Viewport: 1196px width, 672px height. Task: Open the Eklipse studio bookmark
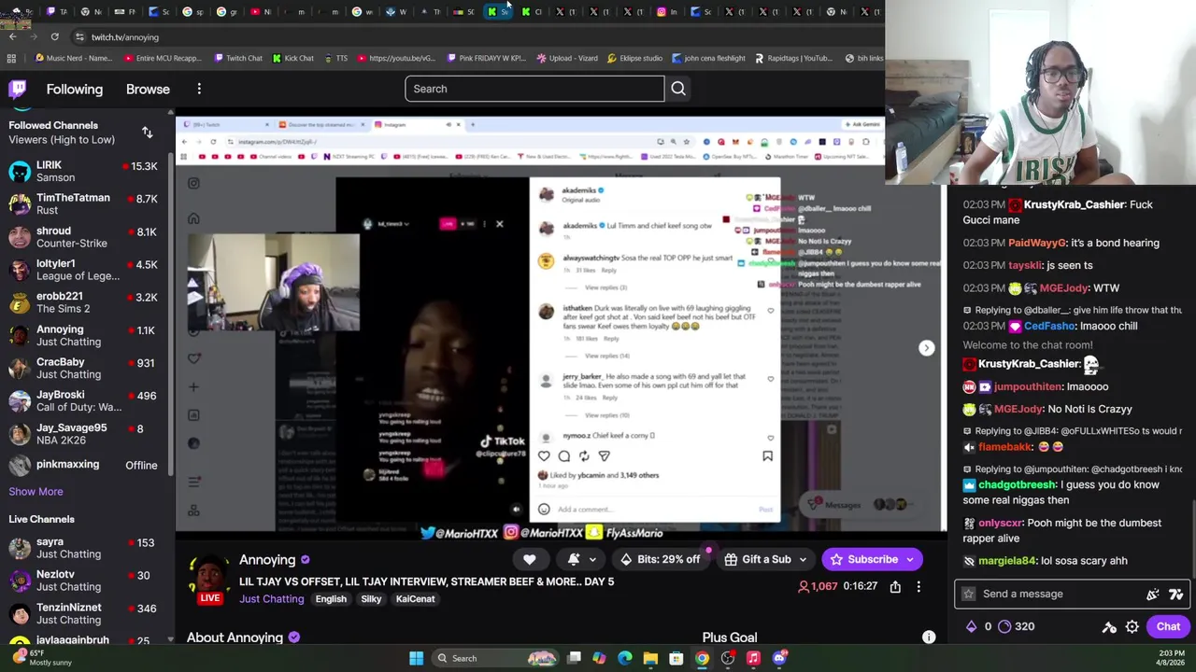pos(634,58)
